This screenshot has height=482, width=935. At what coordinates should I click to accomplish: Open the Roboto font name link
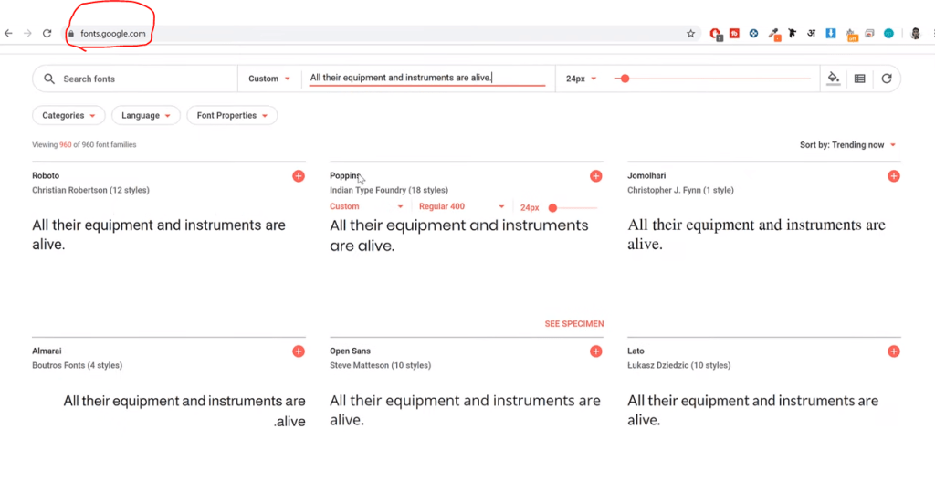click(x=46, y=176)
